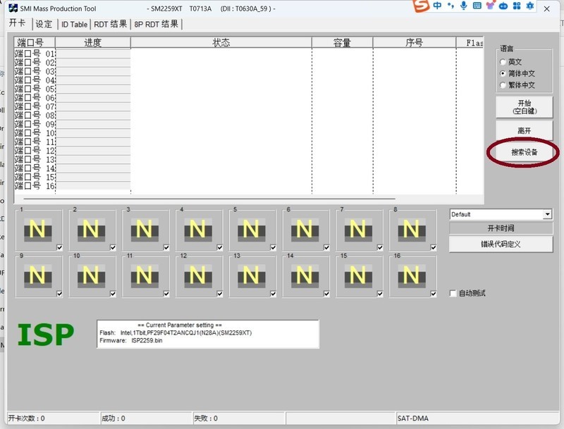This screenshot has height=429, width=564.
Task: Click the port 4 N status icon
Action: pyautogui.click(x=198, y=230)
